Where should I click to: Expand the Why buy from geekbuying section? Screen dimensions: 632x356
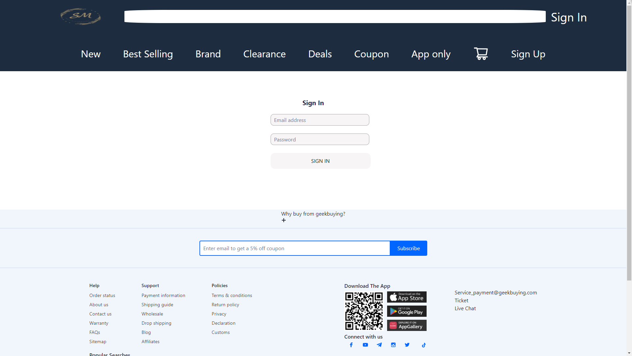point(284,220)
